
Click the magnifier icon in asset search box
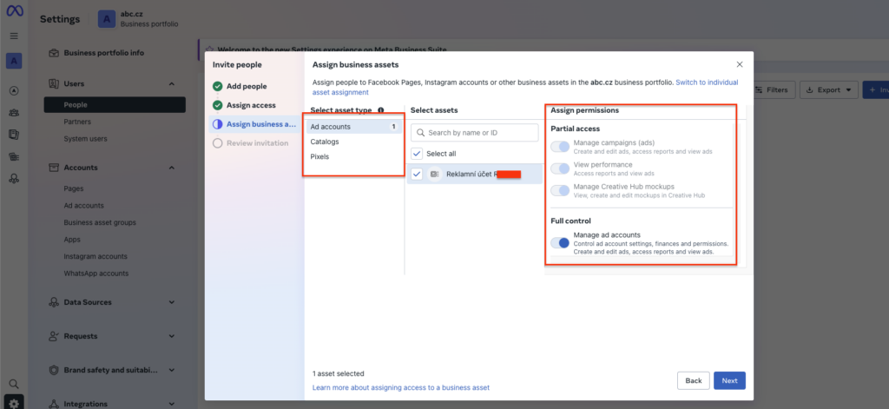click(421, 133)
